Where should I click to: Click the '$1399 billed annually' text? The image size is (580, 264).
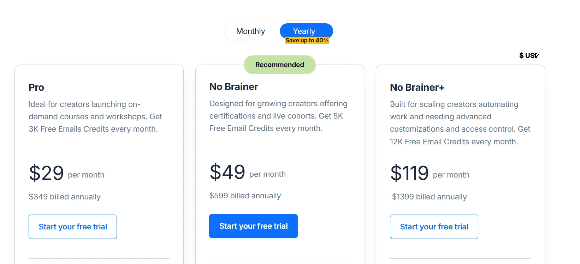(429, 197)
